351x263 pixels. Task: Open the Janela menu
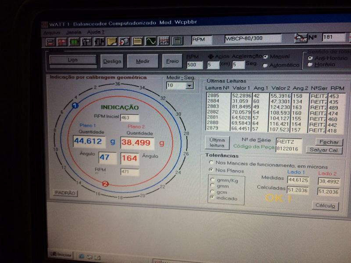pyautogui.click(x=74, y=32)
